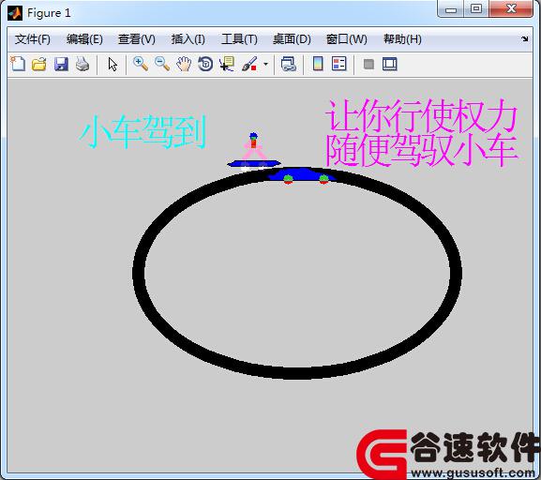This screenshot has width=541, height=480.
Task: Select the Brush data tool
Action: pos(249,64)
